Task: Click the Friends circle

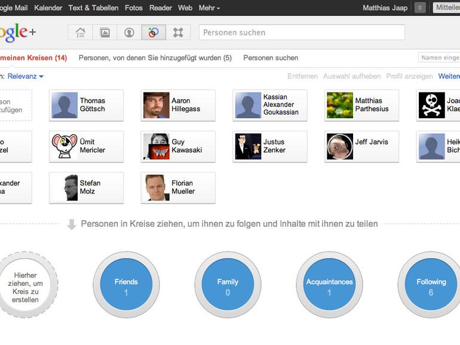Action: (126, 285)
